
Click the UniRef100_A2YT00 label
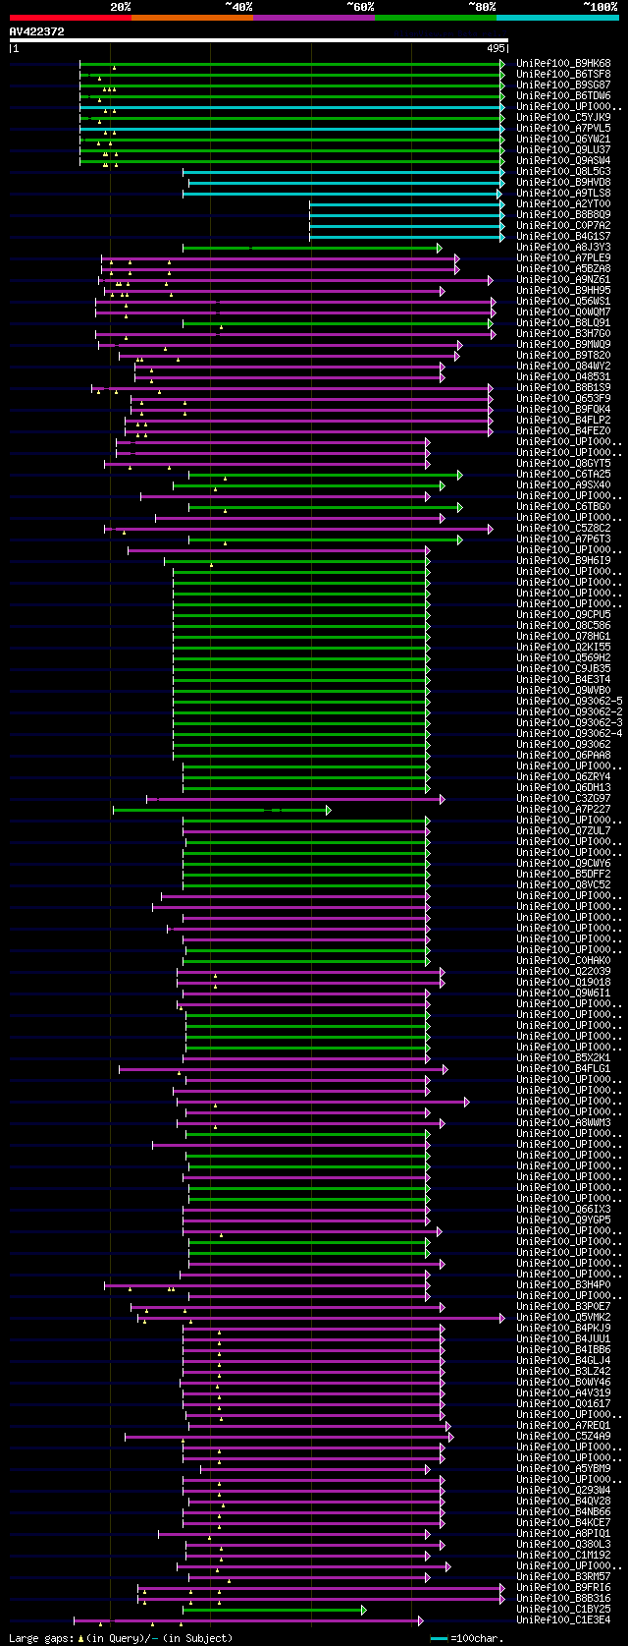click(563, 204)
